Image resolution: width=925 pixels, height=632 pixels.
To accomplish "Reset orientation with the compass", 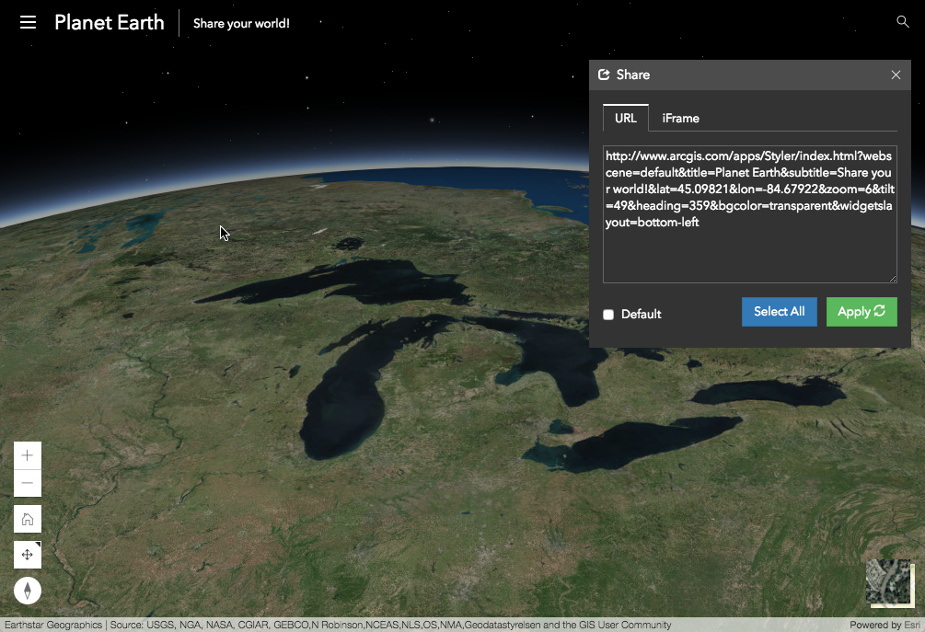I will (x=27, y=590).
